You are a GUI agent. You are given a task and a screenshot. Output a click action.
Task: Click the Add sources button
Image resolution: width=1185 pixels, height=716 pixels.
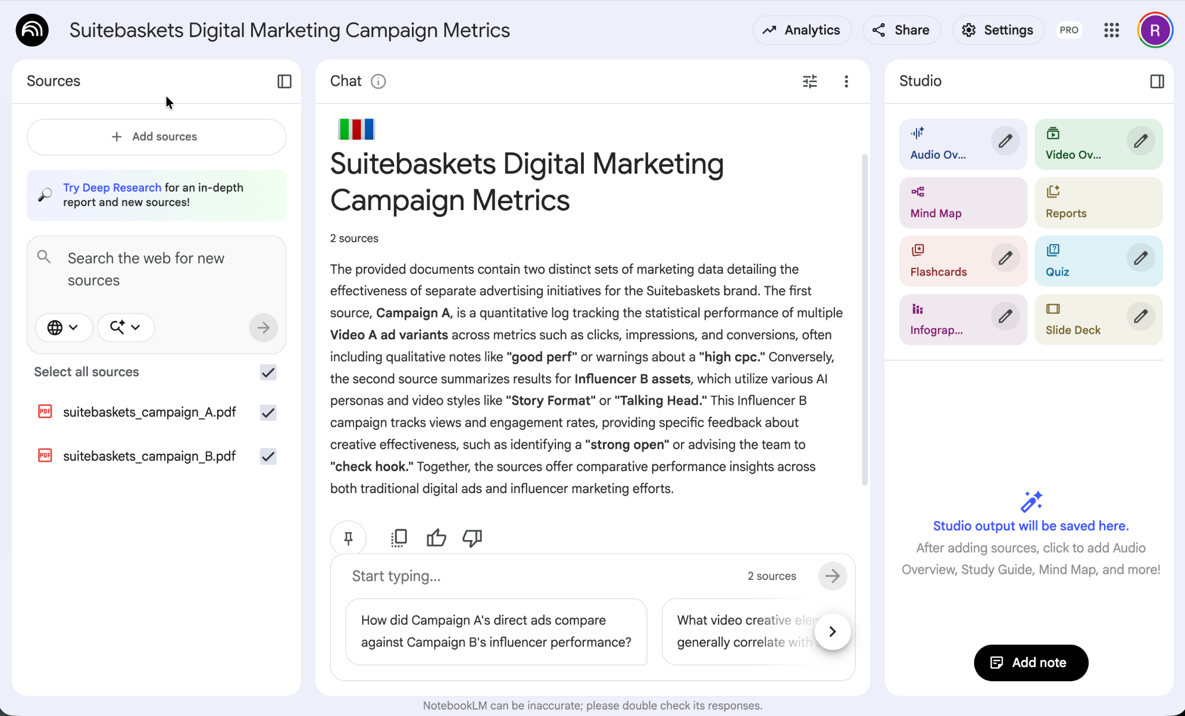[x=156, y=137]
